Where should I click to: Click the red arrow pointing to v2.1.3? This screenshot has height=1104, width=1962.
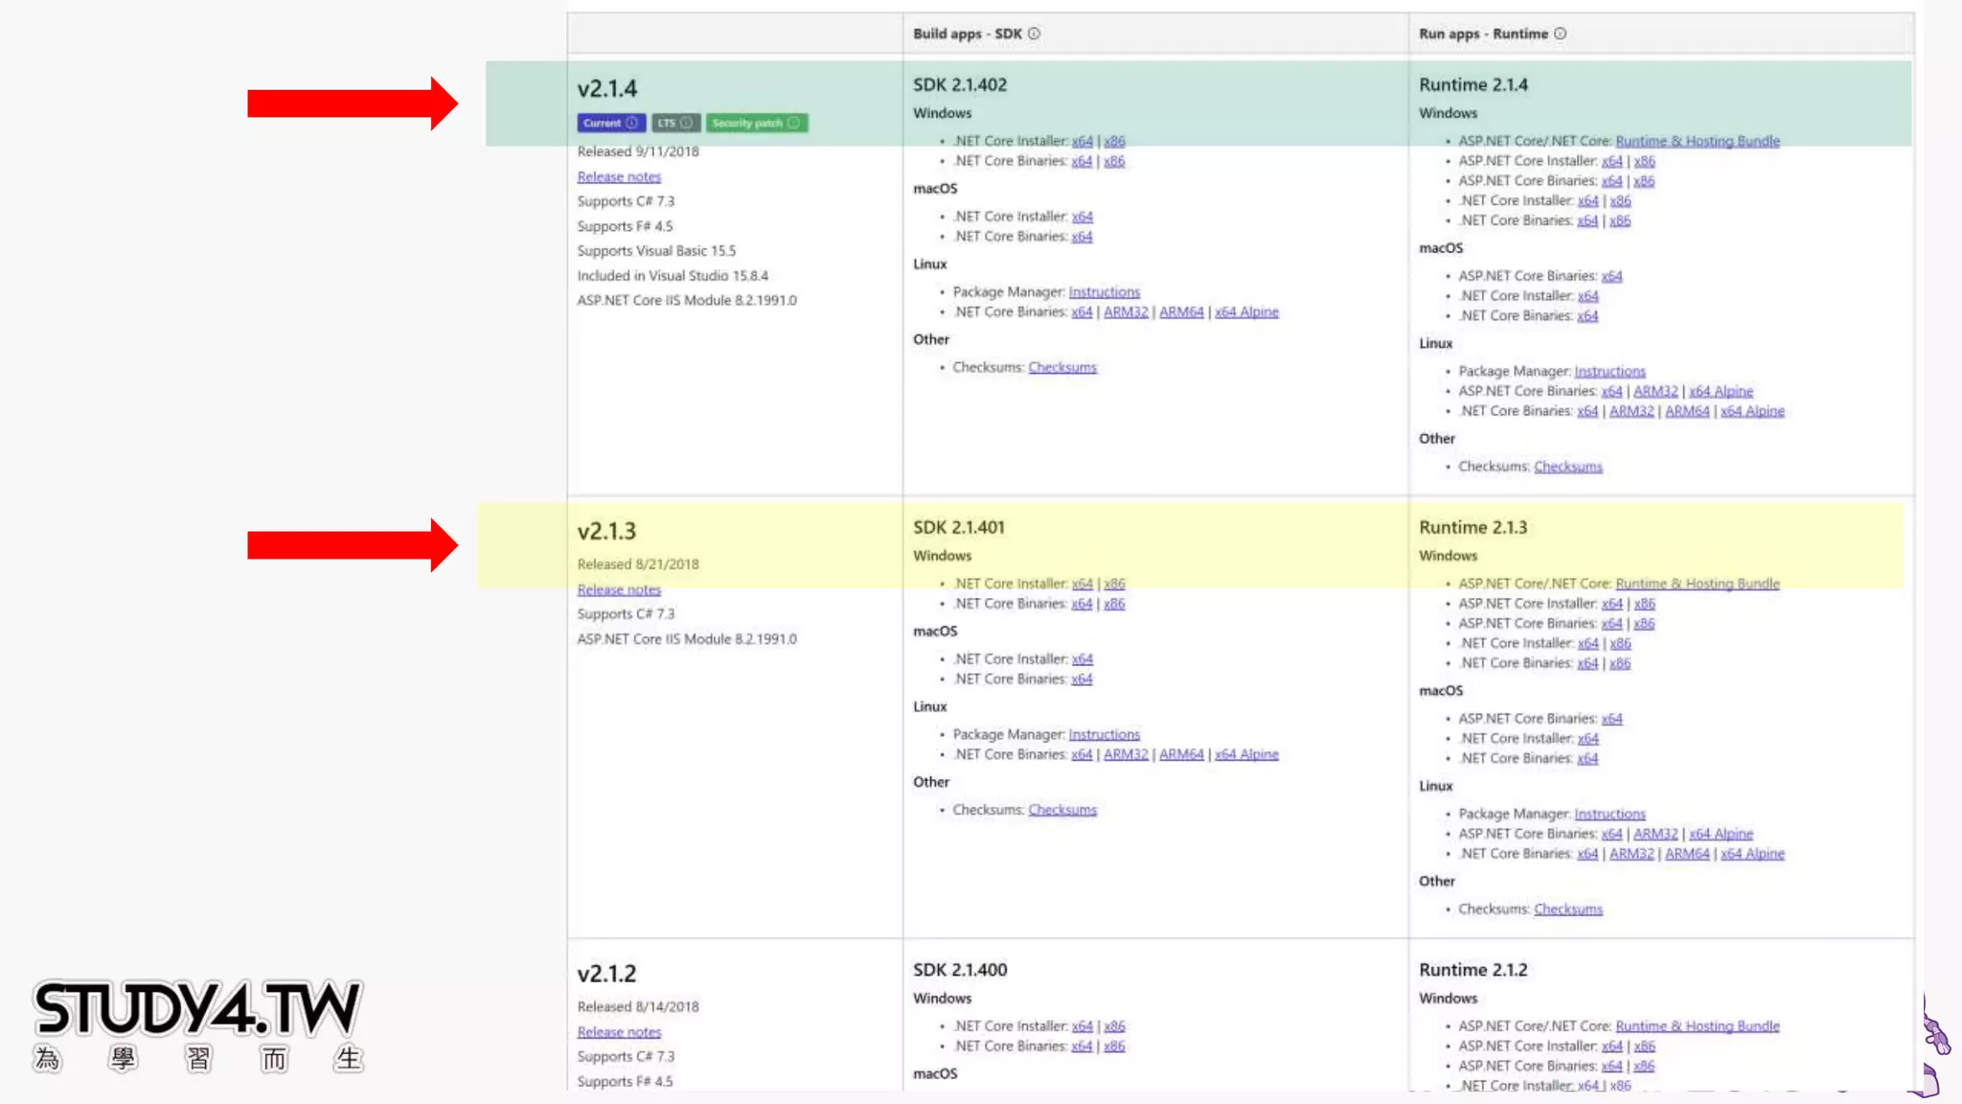pos(352,545)
